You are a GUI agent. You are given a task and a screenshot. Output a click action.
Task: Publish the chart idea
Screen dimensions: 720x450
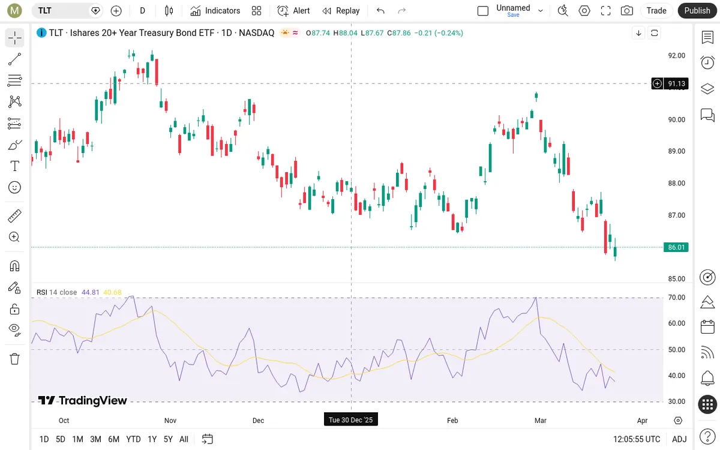pos(697,10)
